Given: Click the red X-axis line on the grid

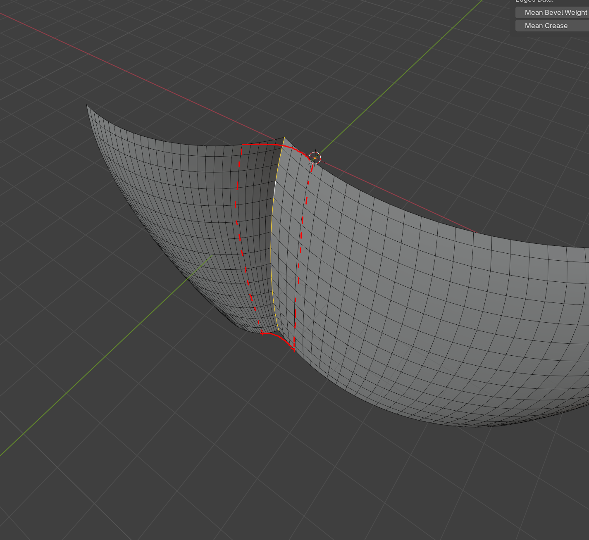Looking at the screenshot, I should point(124,69).
